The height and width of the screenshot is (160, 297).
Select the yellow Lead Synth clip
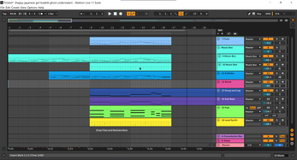pyautogui.click(x=130, y=122)
